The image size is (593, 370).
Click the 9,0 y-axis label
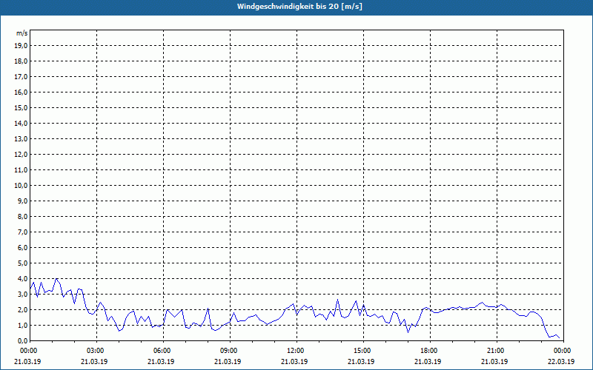pos(24,201)
